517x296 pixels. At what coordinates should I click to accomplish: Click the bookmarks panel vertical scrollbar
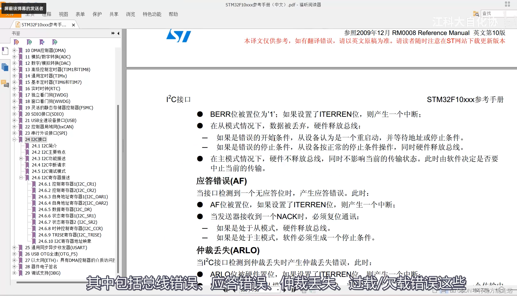tap(118, 189)
